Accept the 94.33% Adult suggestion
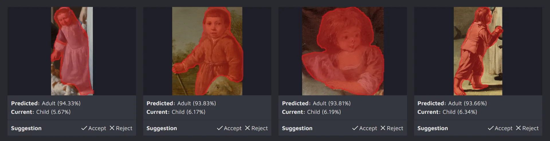The image size is (550, 141). click(x=94, y=128)
